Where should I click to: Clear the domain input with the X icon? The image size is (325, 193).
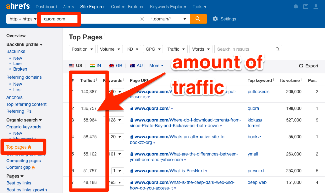tap(142, 19)
